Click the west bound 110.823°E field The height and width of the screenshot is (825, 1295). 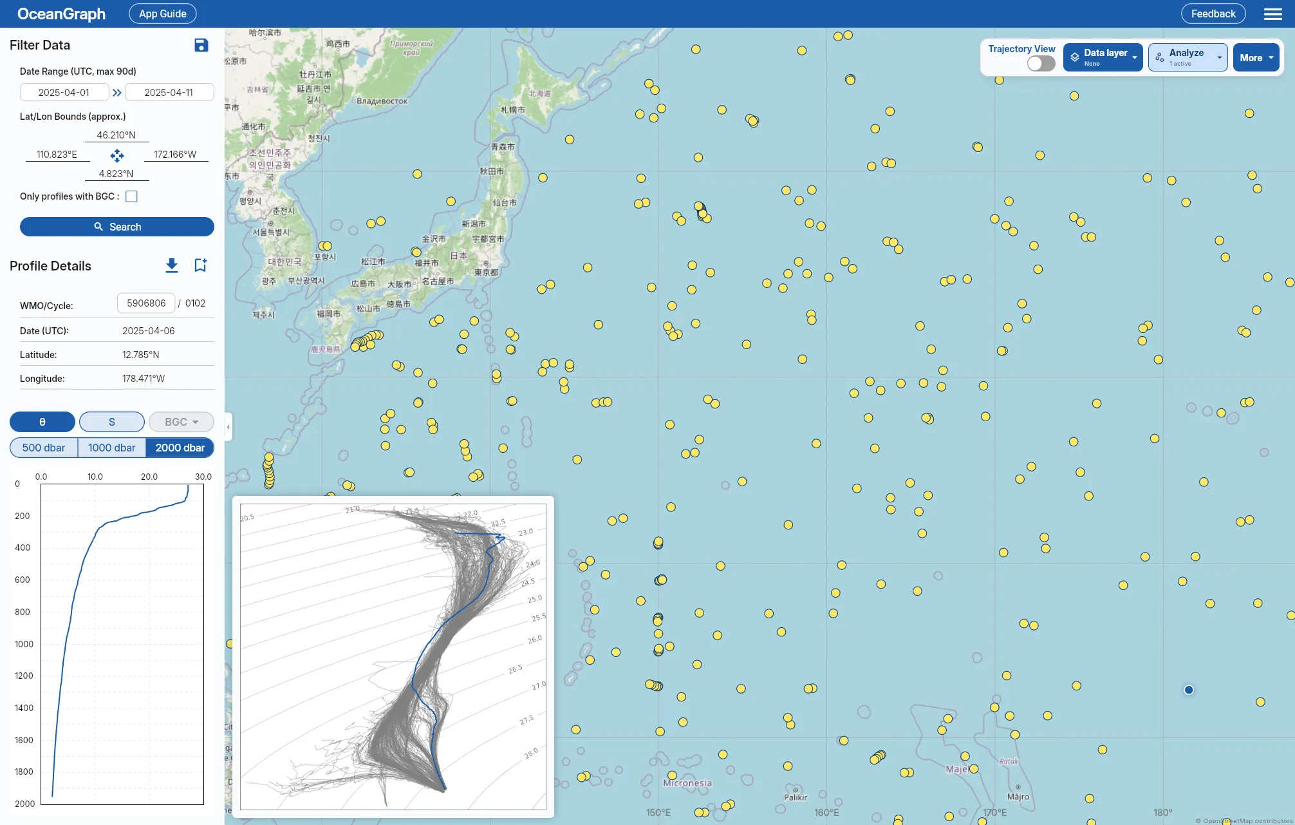57,155
